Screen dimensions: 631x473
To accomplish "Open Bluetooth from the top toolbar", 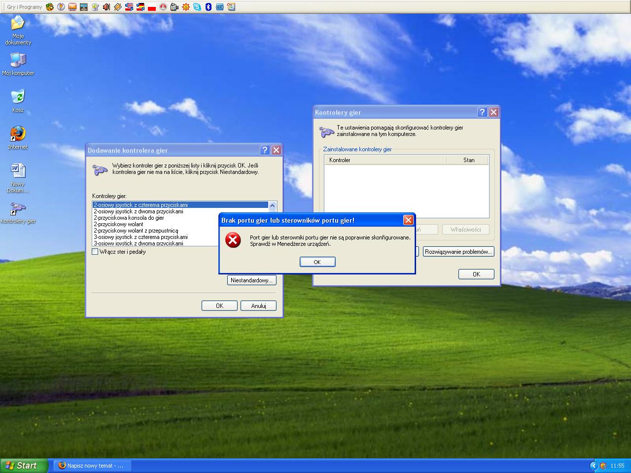I will click(209, 7).
